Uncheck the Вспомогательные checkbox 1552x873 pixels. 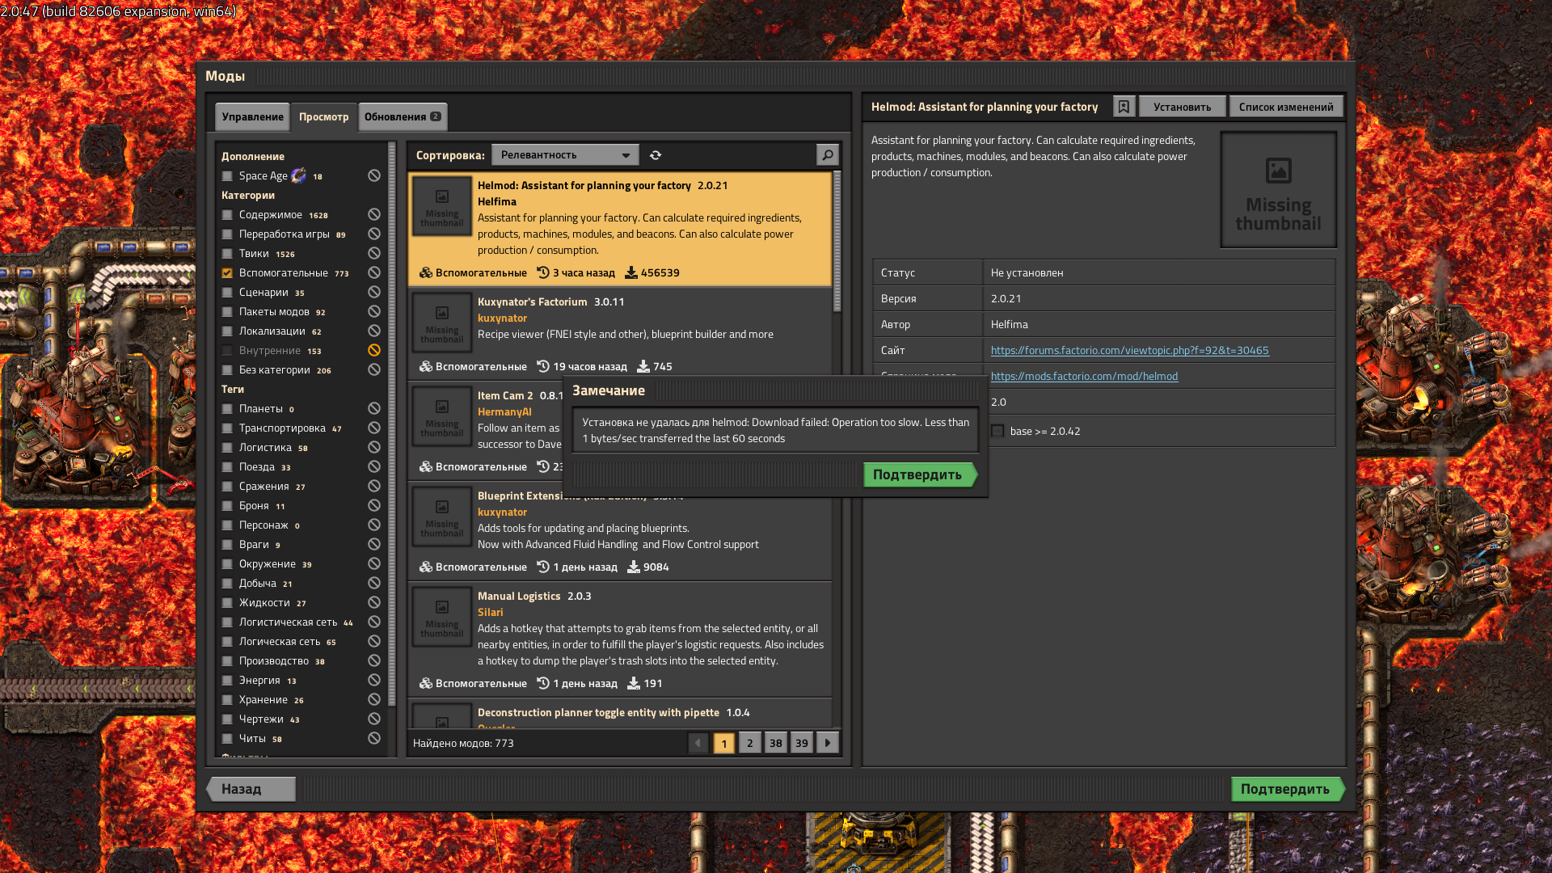tap(227, 273)
